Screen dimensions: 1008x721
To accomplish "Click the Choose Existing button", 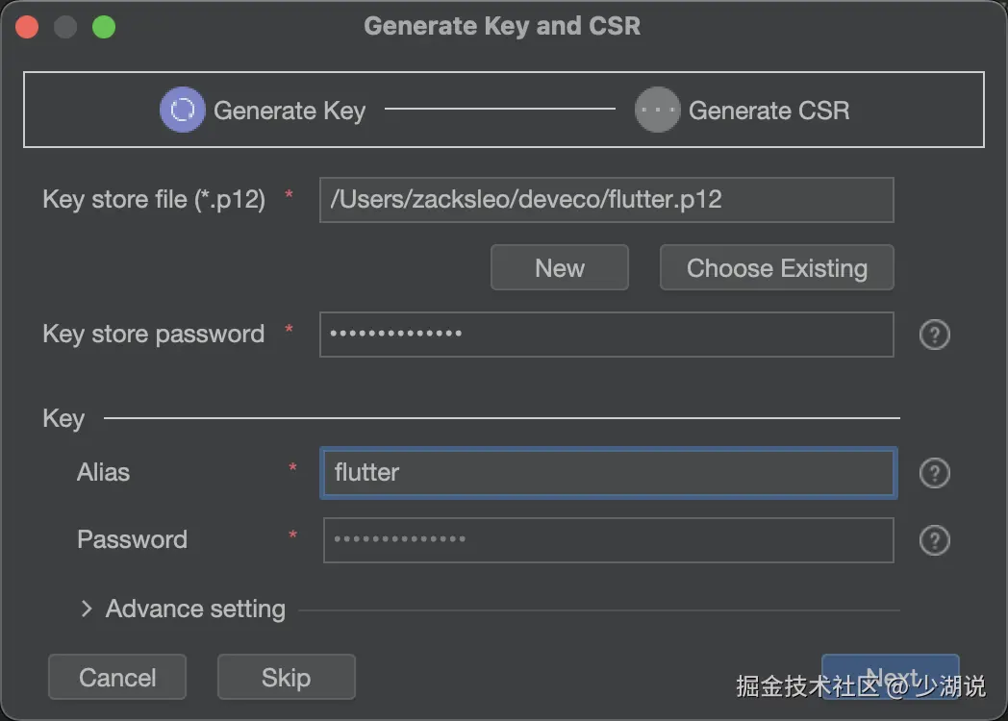I will pyautogui.click(x=776, y=268).
